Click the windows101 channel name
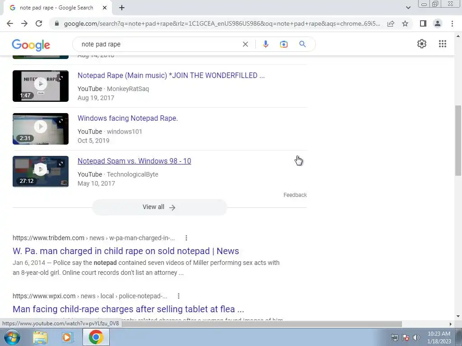The height and width of the screenshot is (346, 462). point(125,132)
